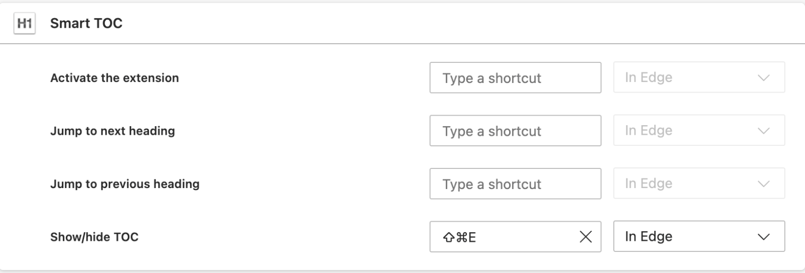The image size is (805, 273).
Task: Open the In Edge dropdown for Jump to previous heading
Action: click(699, 184)
